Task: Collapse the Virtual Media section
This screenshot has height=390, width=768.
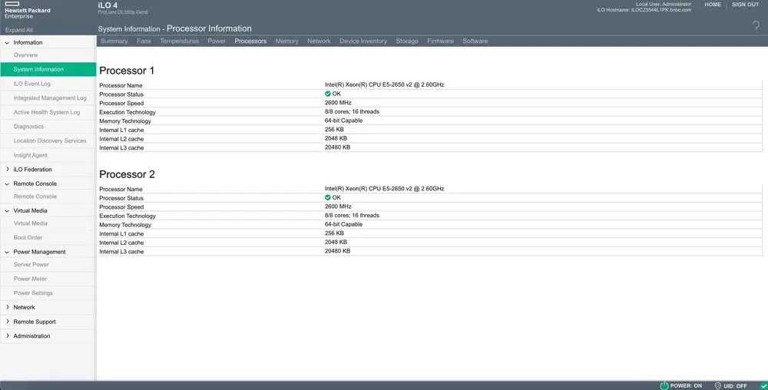Action: [7, 210]
